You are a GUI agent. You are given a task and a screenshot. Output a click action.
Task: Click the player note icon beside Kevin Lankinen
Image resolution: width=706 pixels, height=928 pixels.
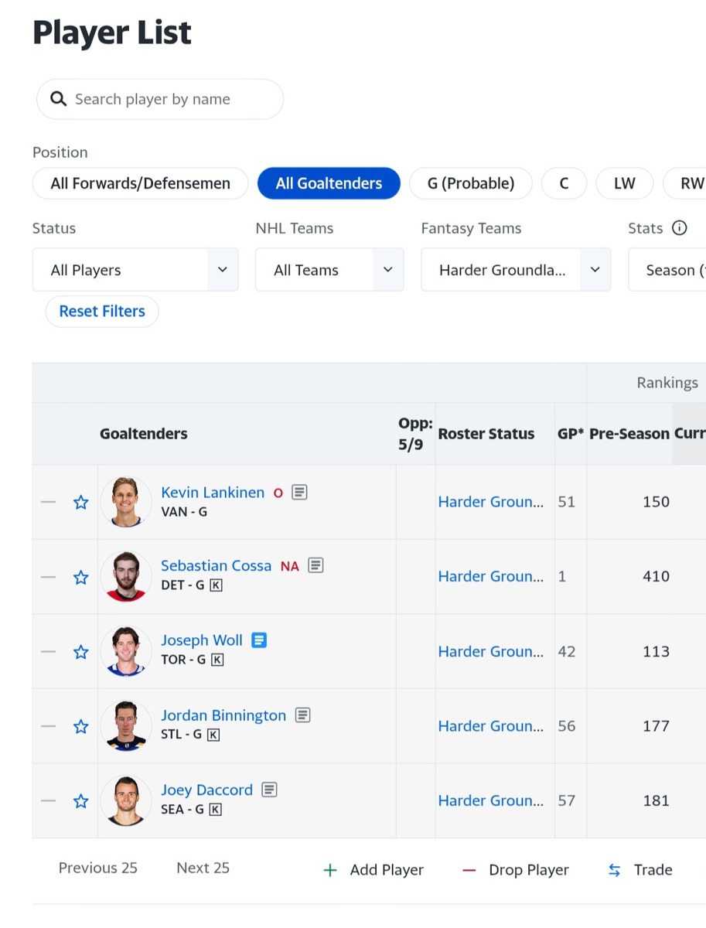pyautogui.click(x=299, y=492)
